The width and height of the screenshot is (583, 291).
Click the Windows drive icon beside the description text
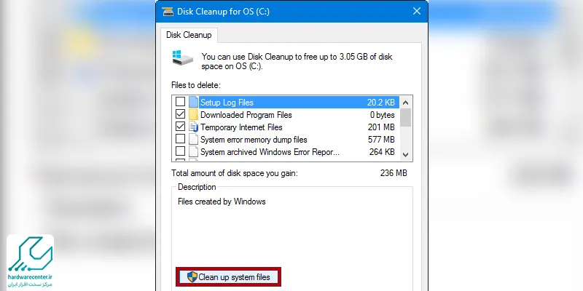click(x=183, y=58)
